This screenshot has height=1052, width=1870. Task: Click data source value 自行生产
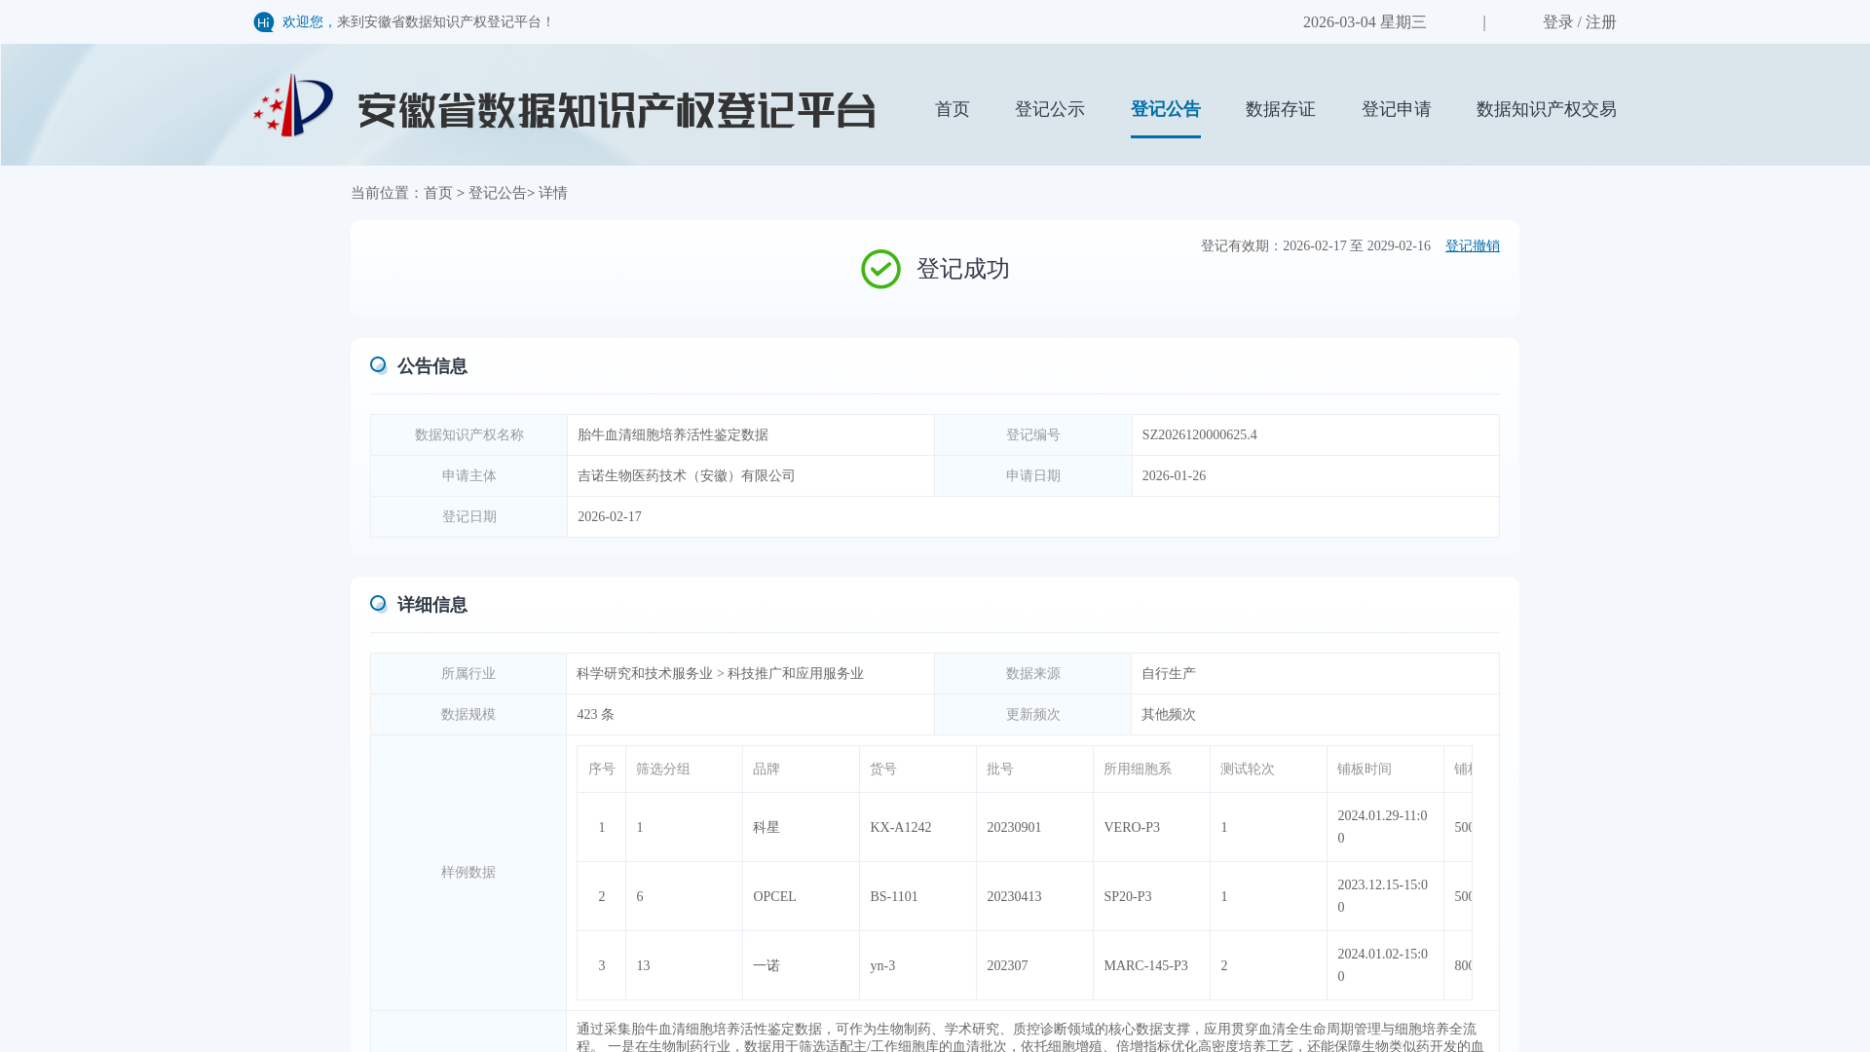coord(1168,674)
